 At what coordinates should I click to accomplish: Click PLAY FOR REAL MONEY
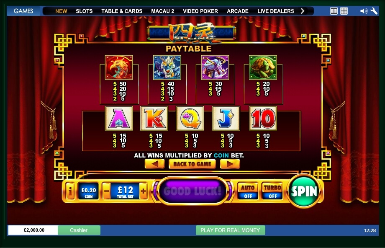[230, 230]
